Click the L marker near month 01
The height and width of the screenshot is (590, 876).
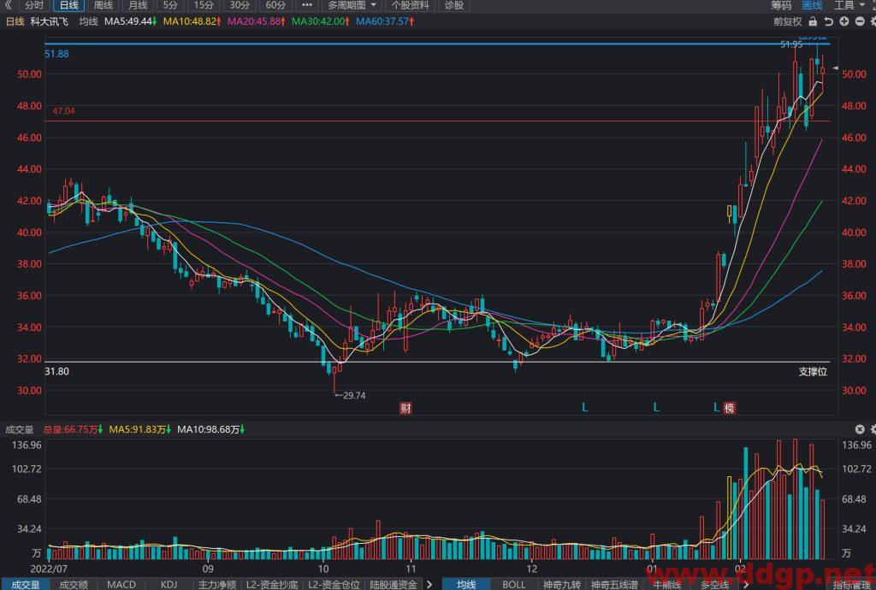[x=656, y=408]
